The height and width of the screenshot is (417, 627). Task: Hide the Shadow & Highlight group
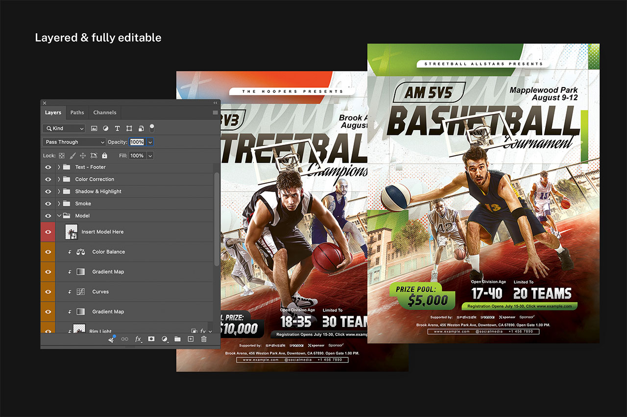click(x=48, y=192)
